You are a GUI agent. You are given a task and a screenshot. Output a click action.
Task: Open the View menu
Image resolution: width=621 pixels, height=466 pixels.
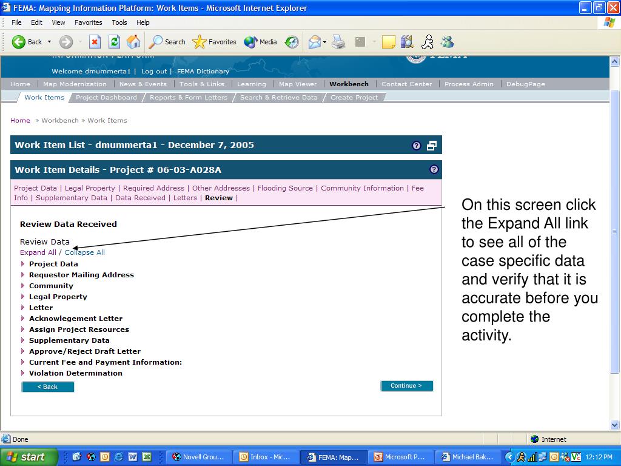58,22
